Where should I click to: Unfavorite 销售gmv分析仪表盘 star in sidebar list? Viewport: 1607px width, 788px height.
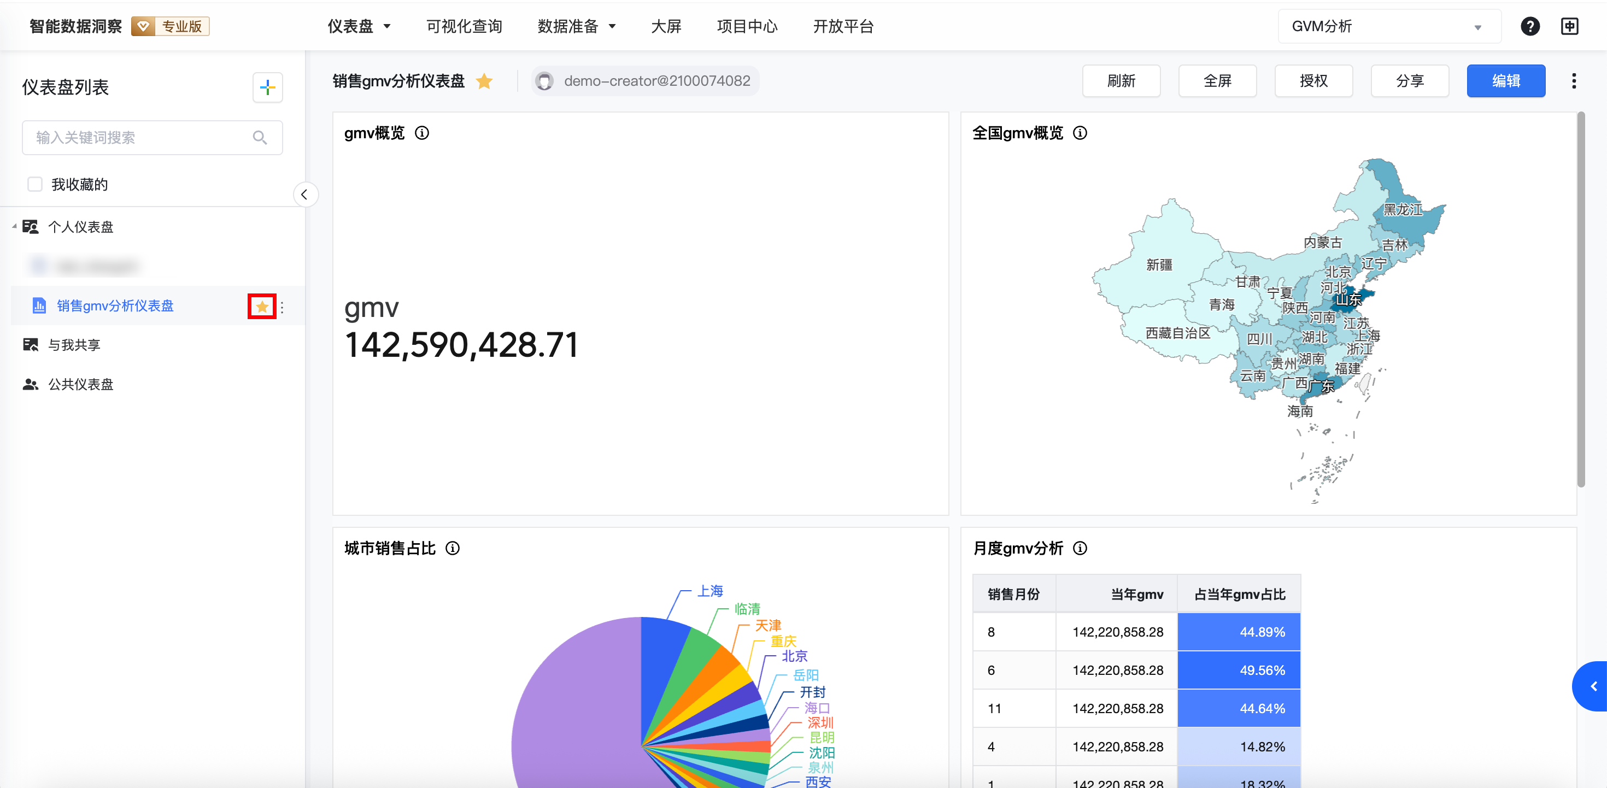262,307
